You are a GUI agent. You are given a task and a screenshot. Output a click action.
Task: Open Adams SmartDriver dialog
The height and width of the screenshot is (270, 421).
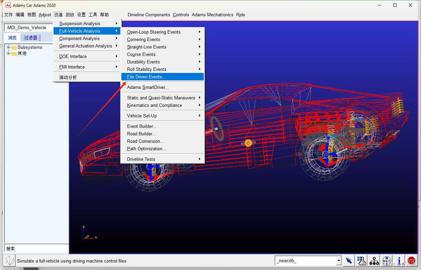(163, 87)
